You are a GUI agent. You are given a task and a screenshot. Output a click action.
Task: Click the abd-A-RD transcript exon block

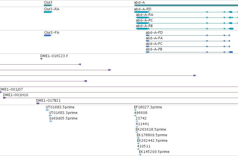click(141, 12)
